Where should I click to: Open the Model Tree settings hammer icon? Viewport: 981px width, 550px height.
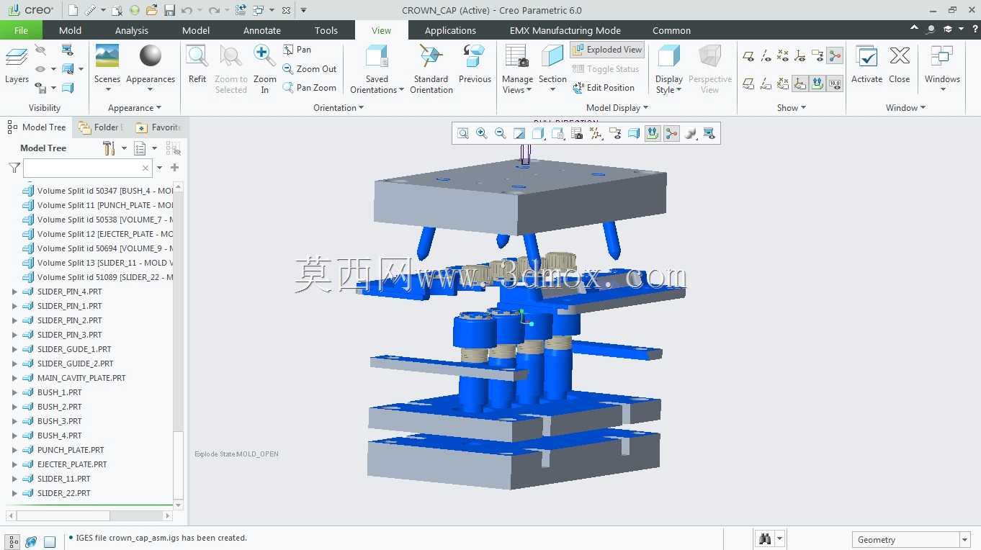(109, 148)
